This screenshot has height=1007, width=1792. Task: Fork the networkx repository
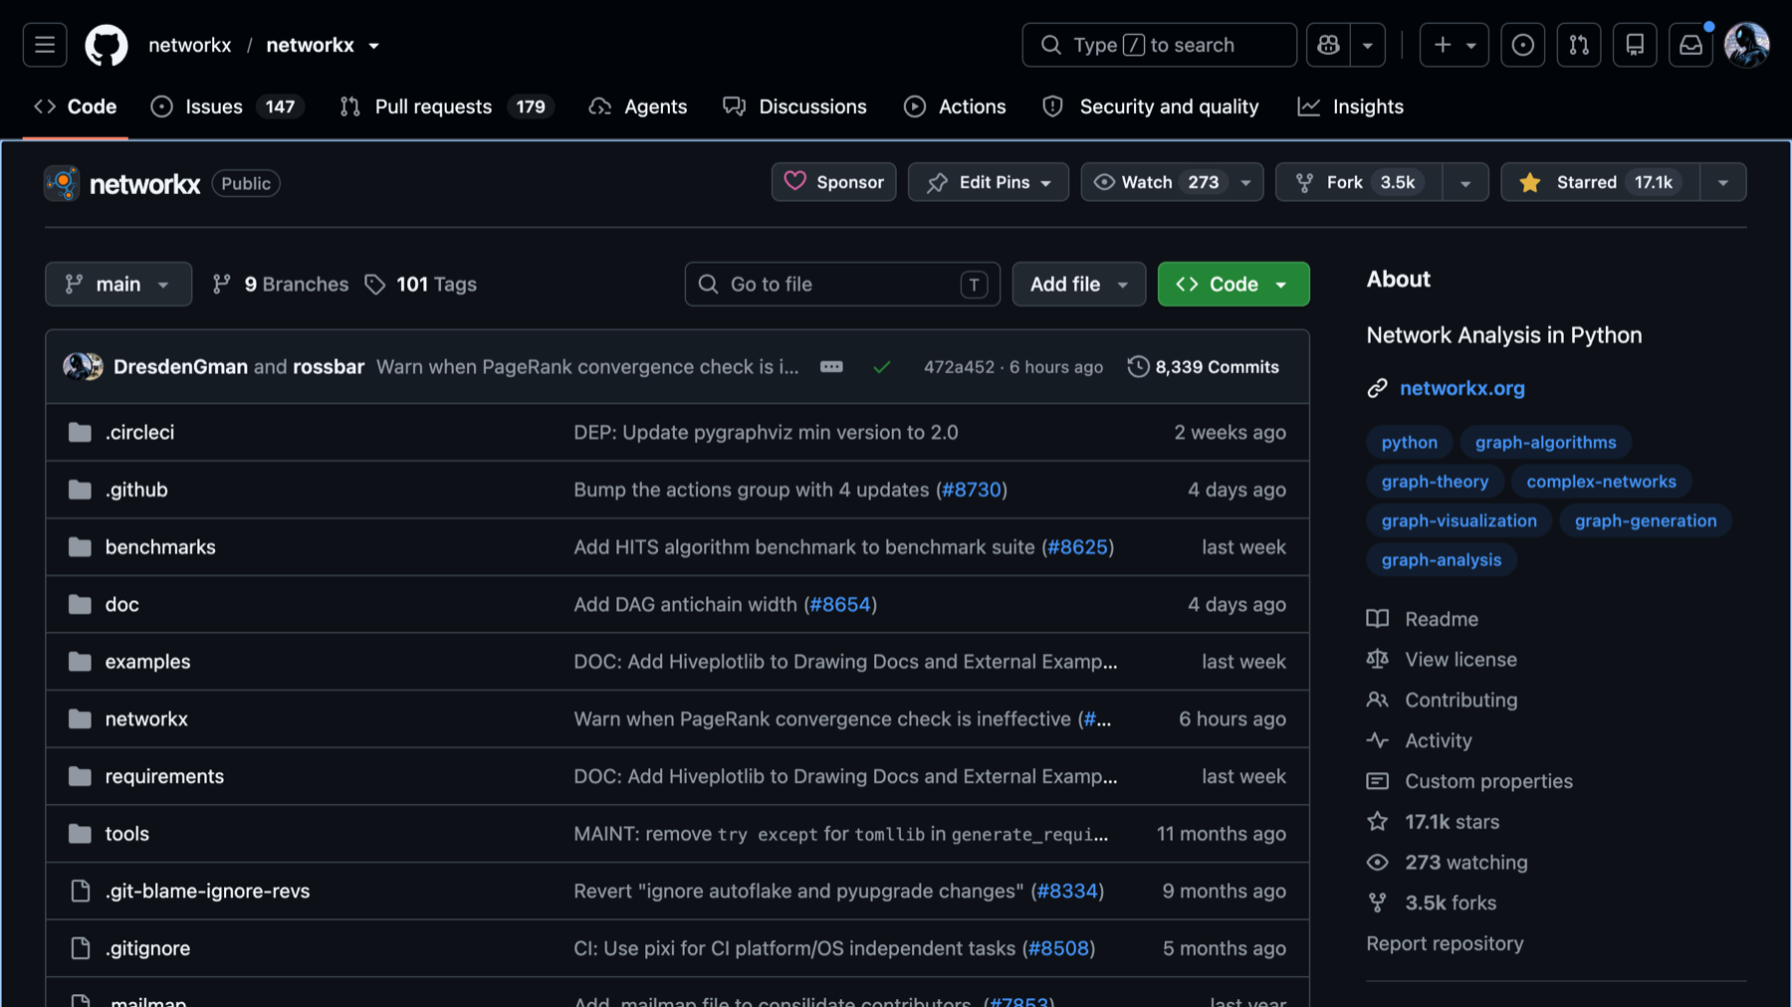tap(1359, 182)
